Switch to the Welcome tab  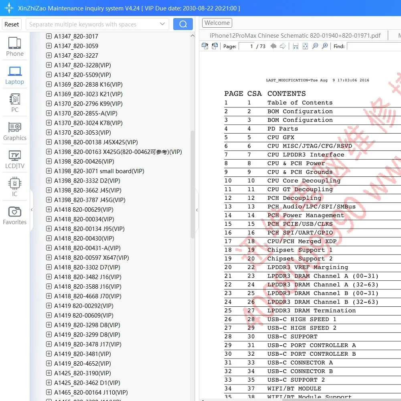pyautogui.click(x=217, y=23)
